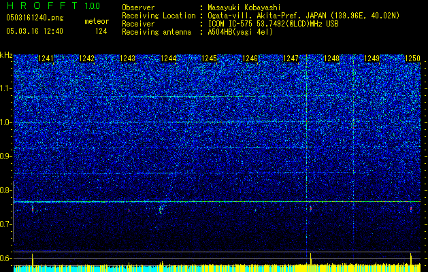The image size is (428, 272).
Task: Click the 1242 time marker
Action: click(x=86, y=58)
